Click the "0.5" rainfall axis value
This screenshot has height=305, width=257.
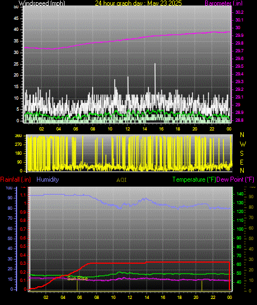pos(23,246)
